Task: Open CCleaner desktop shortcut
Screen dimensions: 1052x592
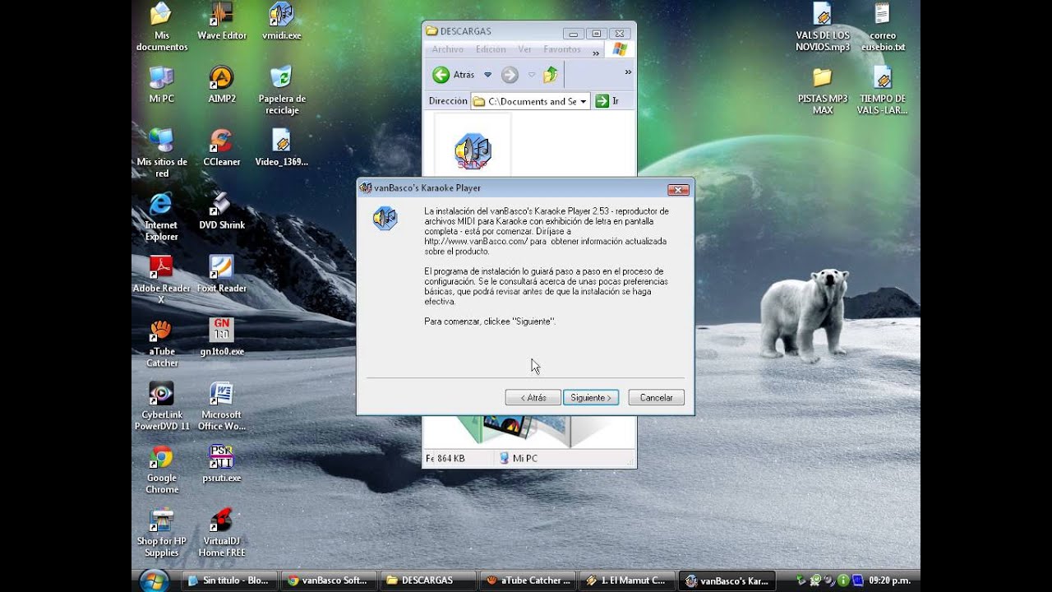Action: pyautogui.click(x=222, y=148)
